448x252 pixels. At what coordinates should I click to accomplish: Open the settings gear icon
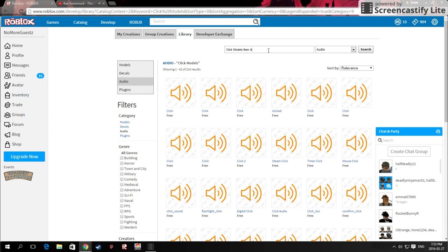tap(435, 22)
